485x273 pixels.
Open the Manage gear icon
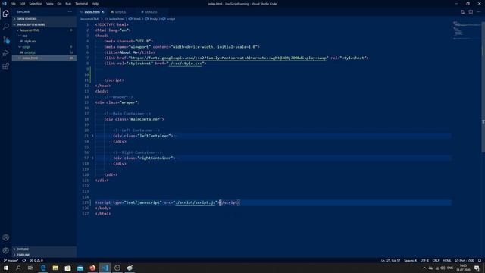click(x=5, y=250)
